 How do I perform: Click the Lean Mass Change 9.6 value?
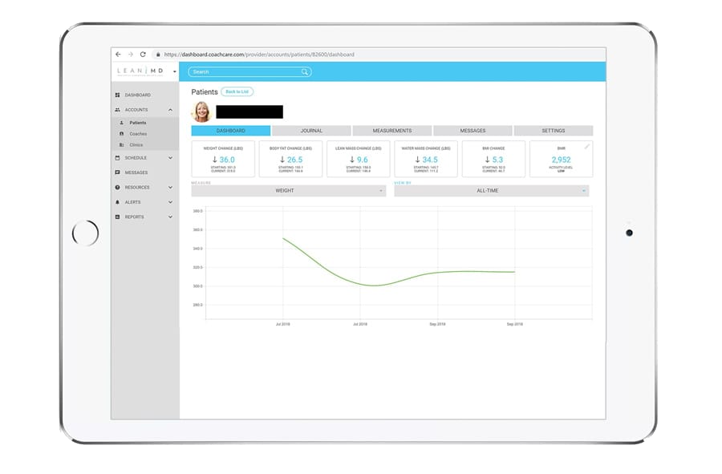pos(363,160)
